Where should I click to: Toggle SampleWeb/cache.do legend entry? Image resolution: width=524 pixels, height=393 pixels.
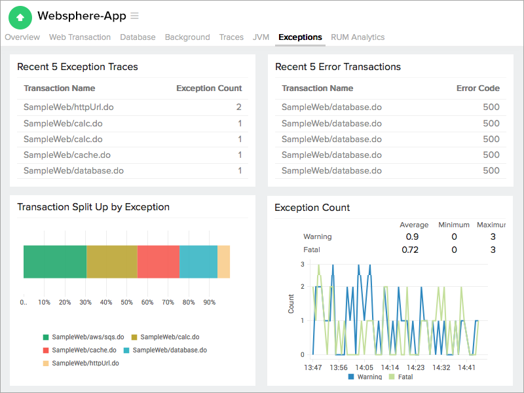pyautogui.click(x=84, y=350)
